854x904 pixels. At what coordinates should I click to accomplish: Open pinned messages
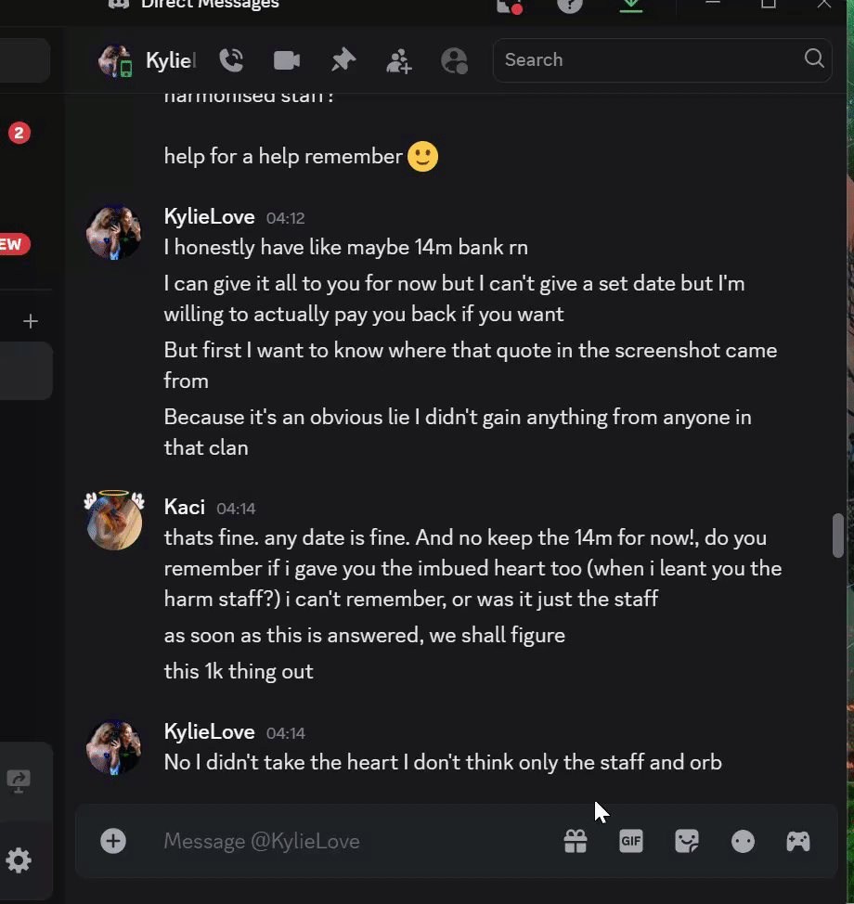(343, 60)
